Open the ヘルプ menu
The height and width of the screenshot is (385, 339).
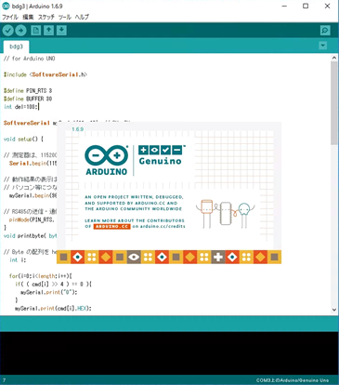[x=82, y=17]
